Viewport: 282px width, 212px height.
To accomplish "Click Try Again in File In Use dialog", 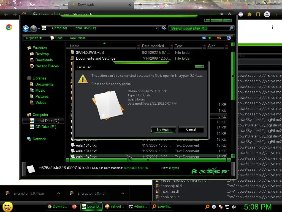I will [x=163, y=130].
